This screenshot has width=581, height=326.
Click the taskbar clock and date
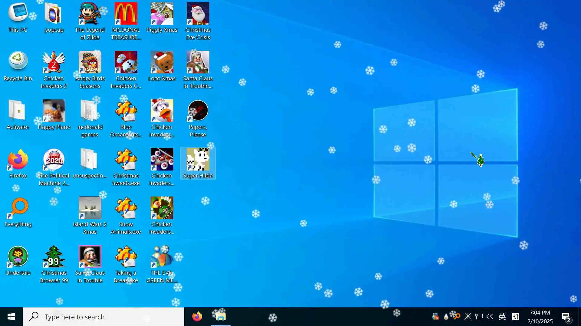pos(540,317)
